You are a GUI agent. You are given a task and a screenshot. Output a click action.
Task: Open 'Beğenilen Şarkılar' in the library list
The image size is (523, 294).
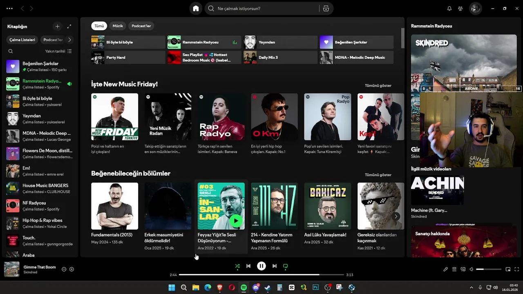tap(40, 67)
